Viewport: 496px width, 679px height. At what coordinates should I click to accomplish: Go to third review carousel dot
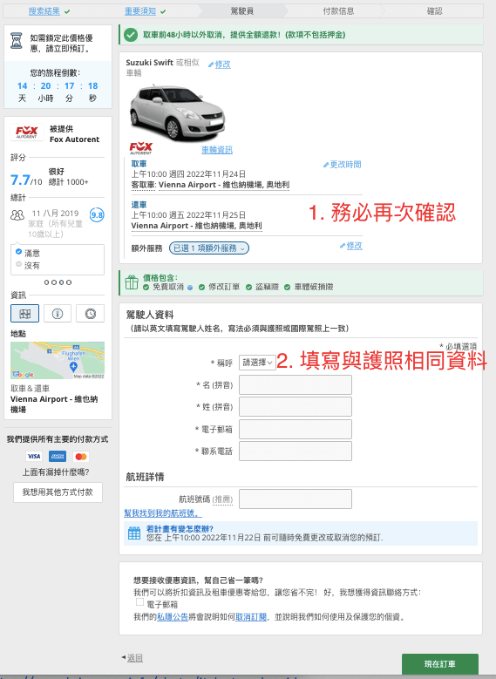click(62, 282)
